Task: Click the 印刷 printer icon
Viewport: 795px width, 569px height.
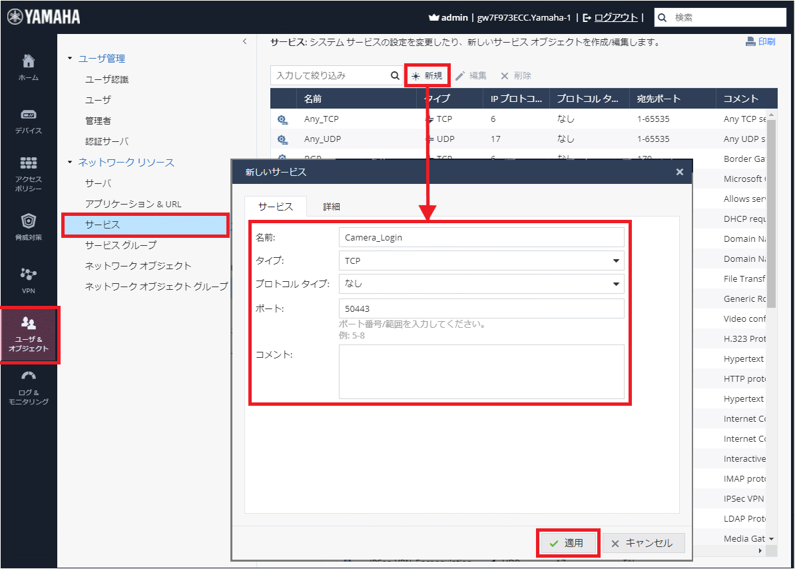Action: click(750, 41)
